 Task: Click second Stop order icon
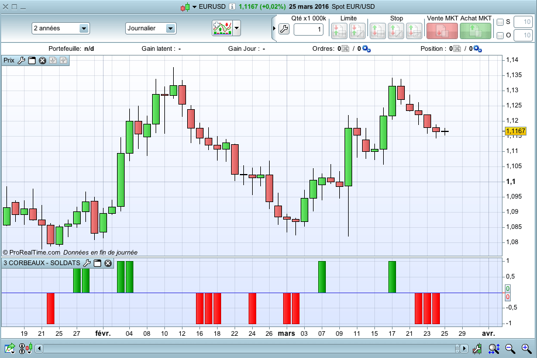pyautogui.click(x=395, y=30)
